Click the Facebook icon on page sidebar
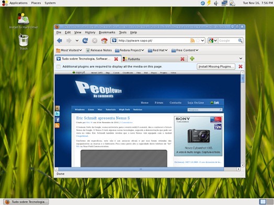This screenshot has width=274, height=205. tap(58, 119)
